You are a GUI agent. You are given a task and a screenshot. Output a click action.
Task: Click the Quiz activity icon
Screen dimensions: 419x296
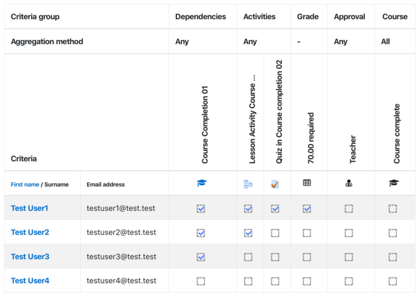tap(275, 184)
